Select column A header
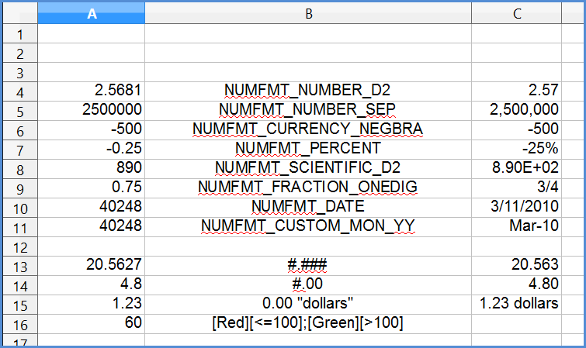Screen dimensions: 586x348 point(92,14)
